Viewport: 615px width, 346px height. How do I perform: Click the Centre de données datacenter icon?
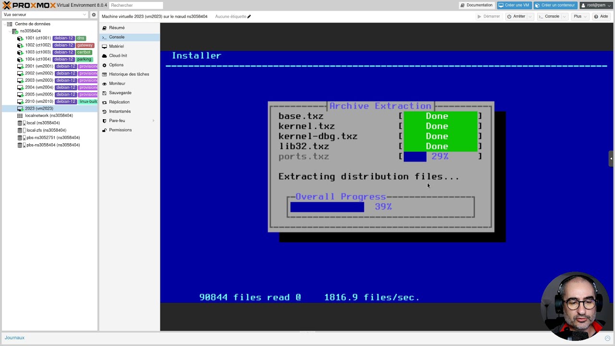pyautogui.click(x=10, y=24)
